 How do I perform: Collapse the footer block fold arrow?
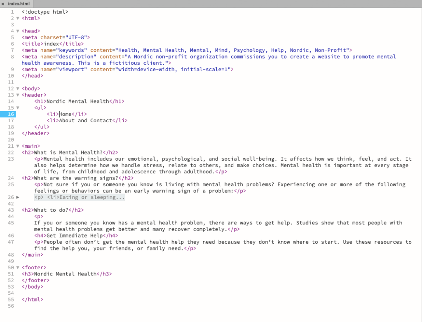point(18,268)
